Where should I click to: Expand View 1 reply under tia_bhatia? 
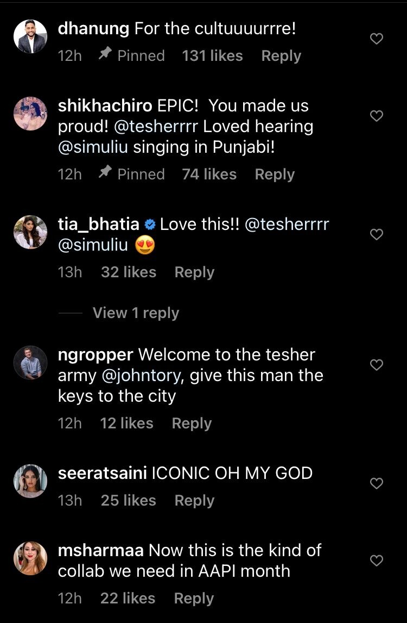pyautogui.click(x=136, y=313)
